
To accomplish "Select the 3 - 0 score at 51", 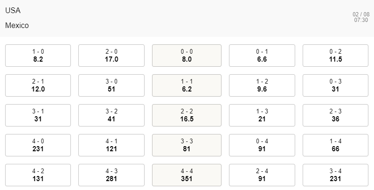I will 111,85.
